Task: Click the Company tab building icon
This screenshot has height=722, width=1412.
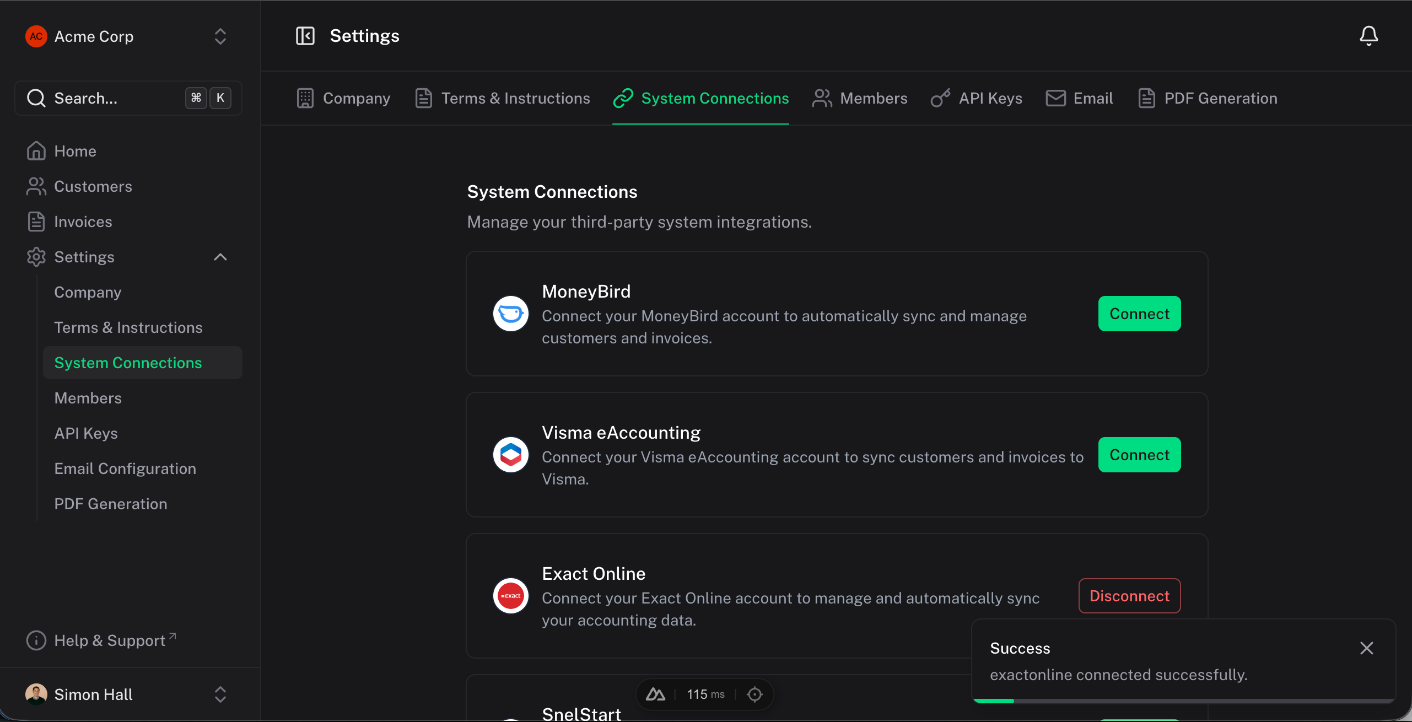Action: [x=305, y=98]
